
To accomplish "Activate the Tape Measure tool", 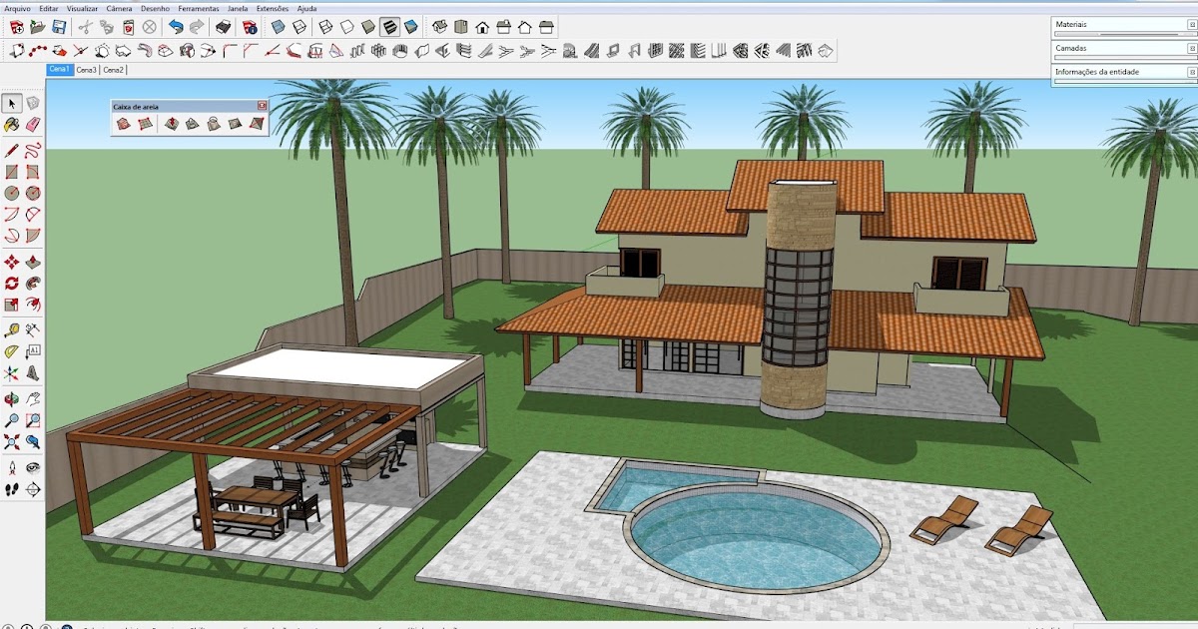I will click(x=12, y=329).
